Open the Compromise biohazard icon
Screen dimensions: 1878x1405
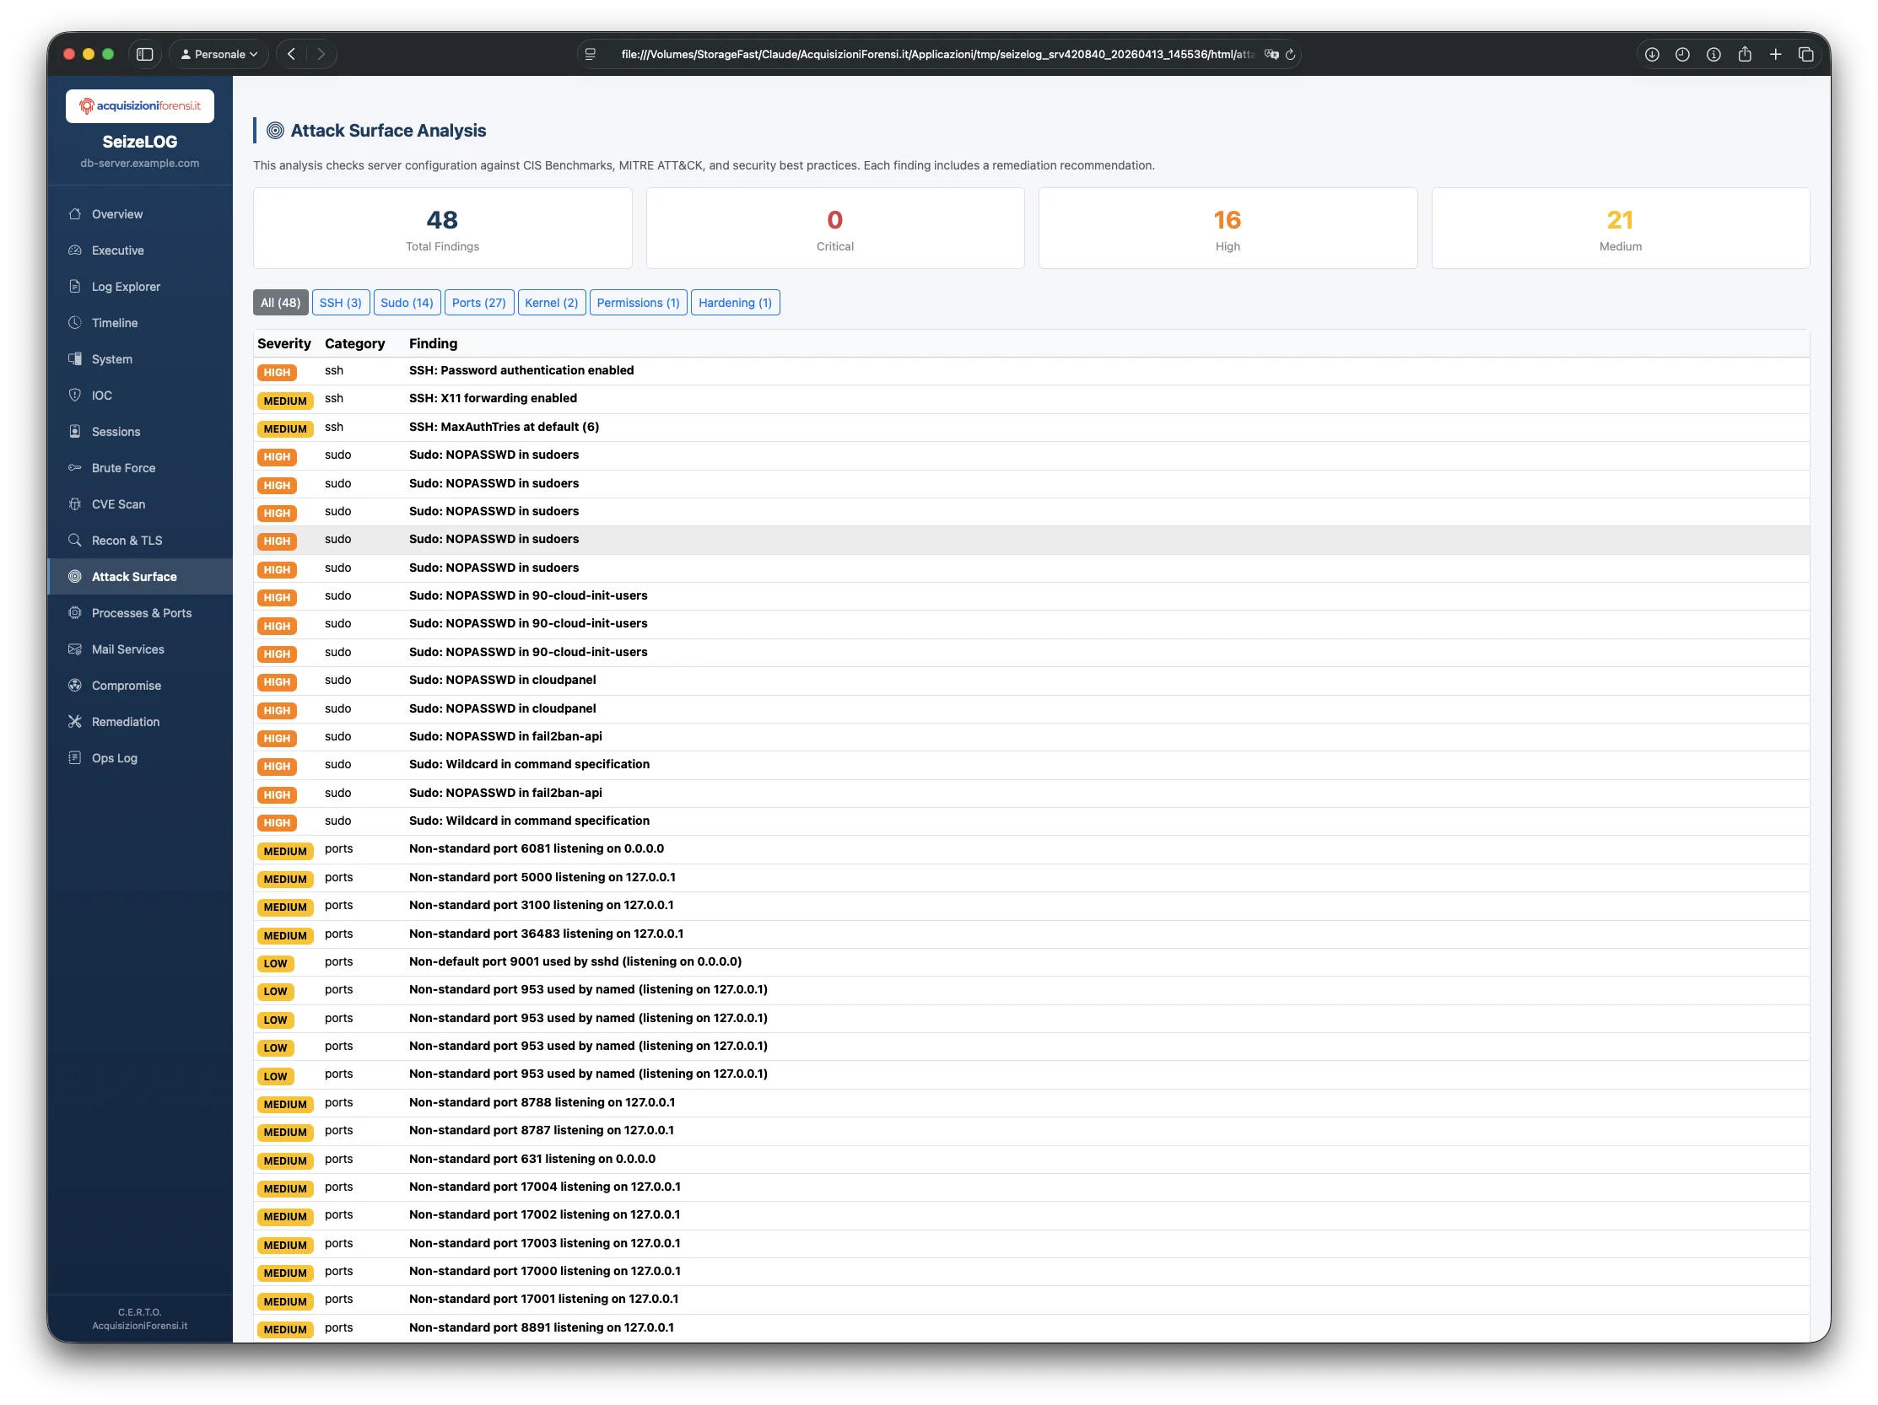75,686
